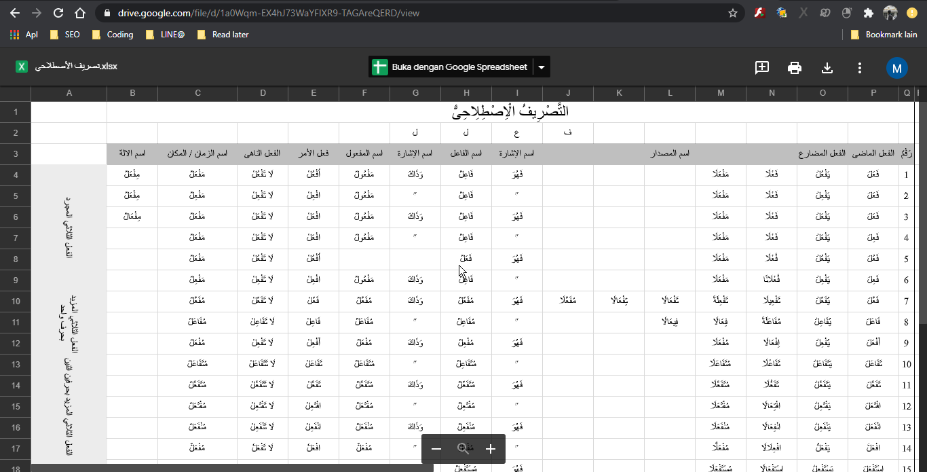Reload the current page
927x472 pixels.
click(58, 13)
